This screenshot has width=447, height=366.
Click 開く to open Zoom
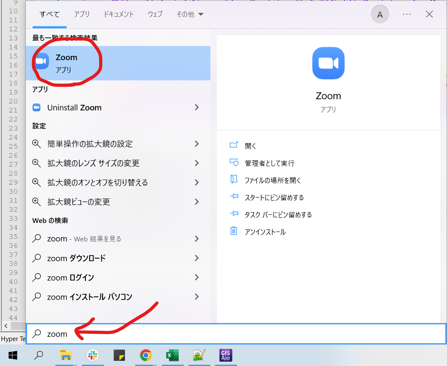251,146
